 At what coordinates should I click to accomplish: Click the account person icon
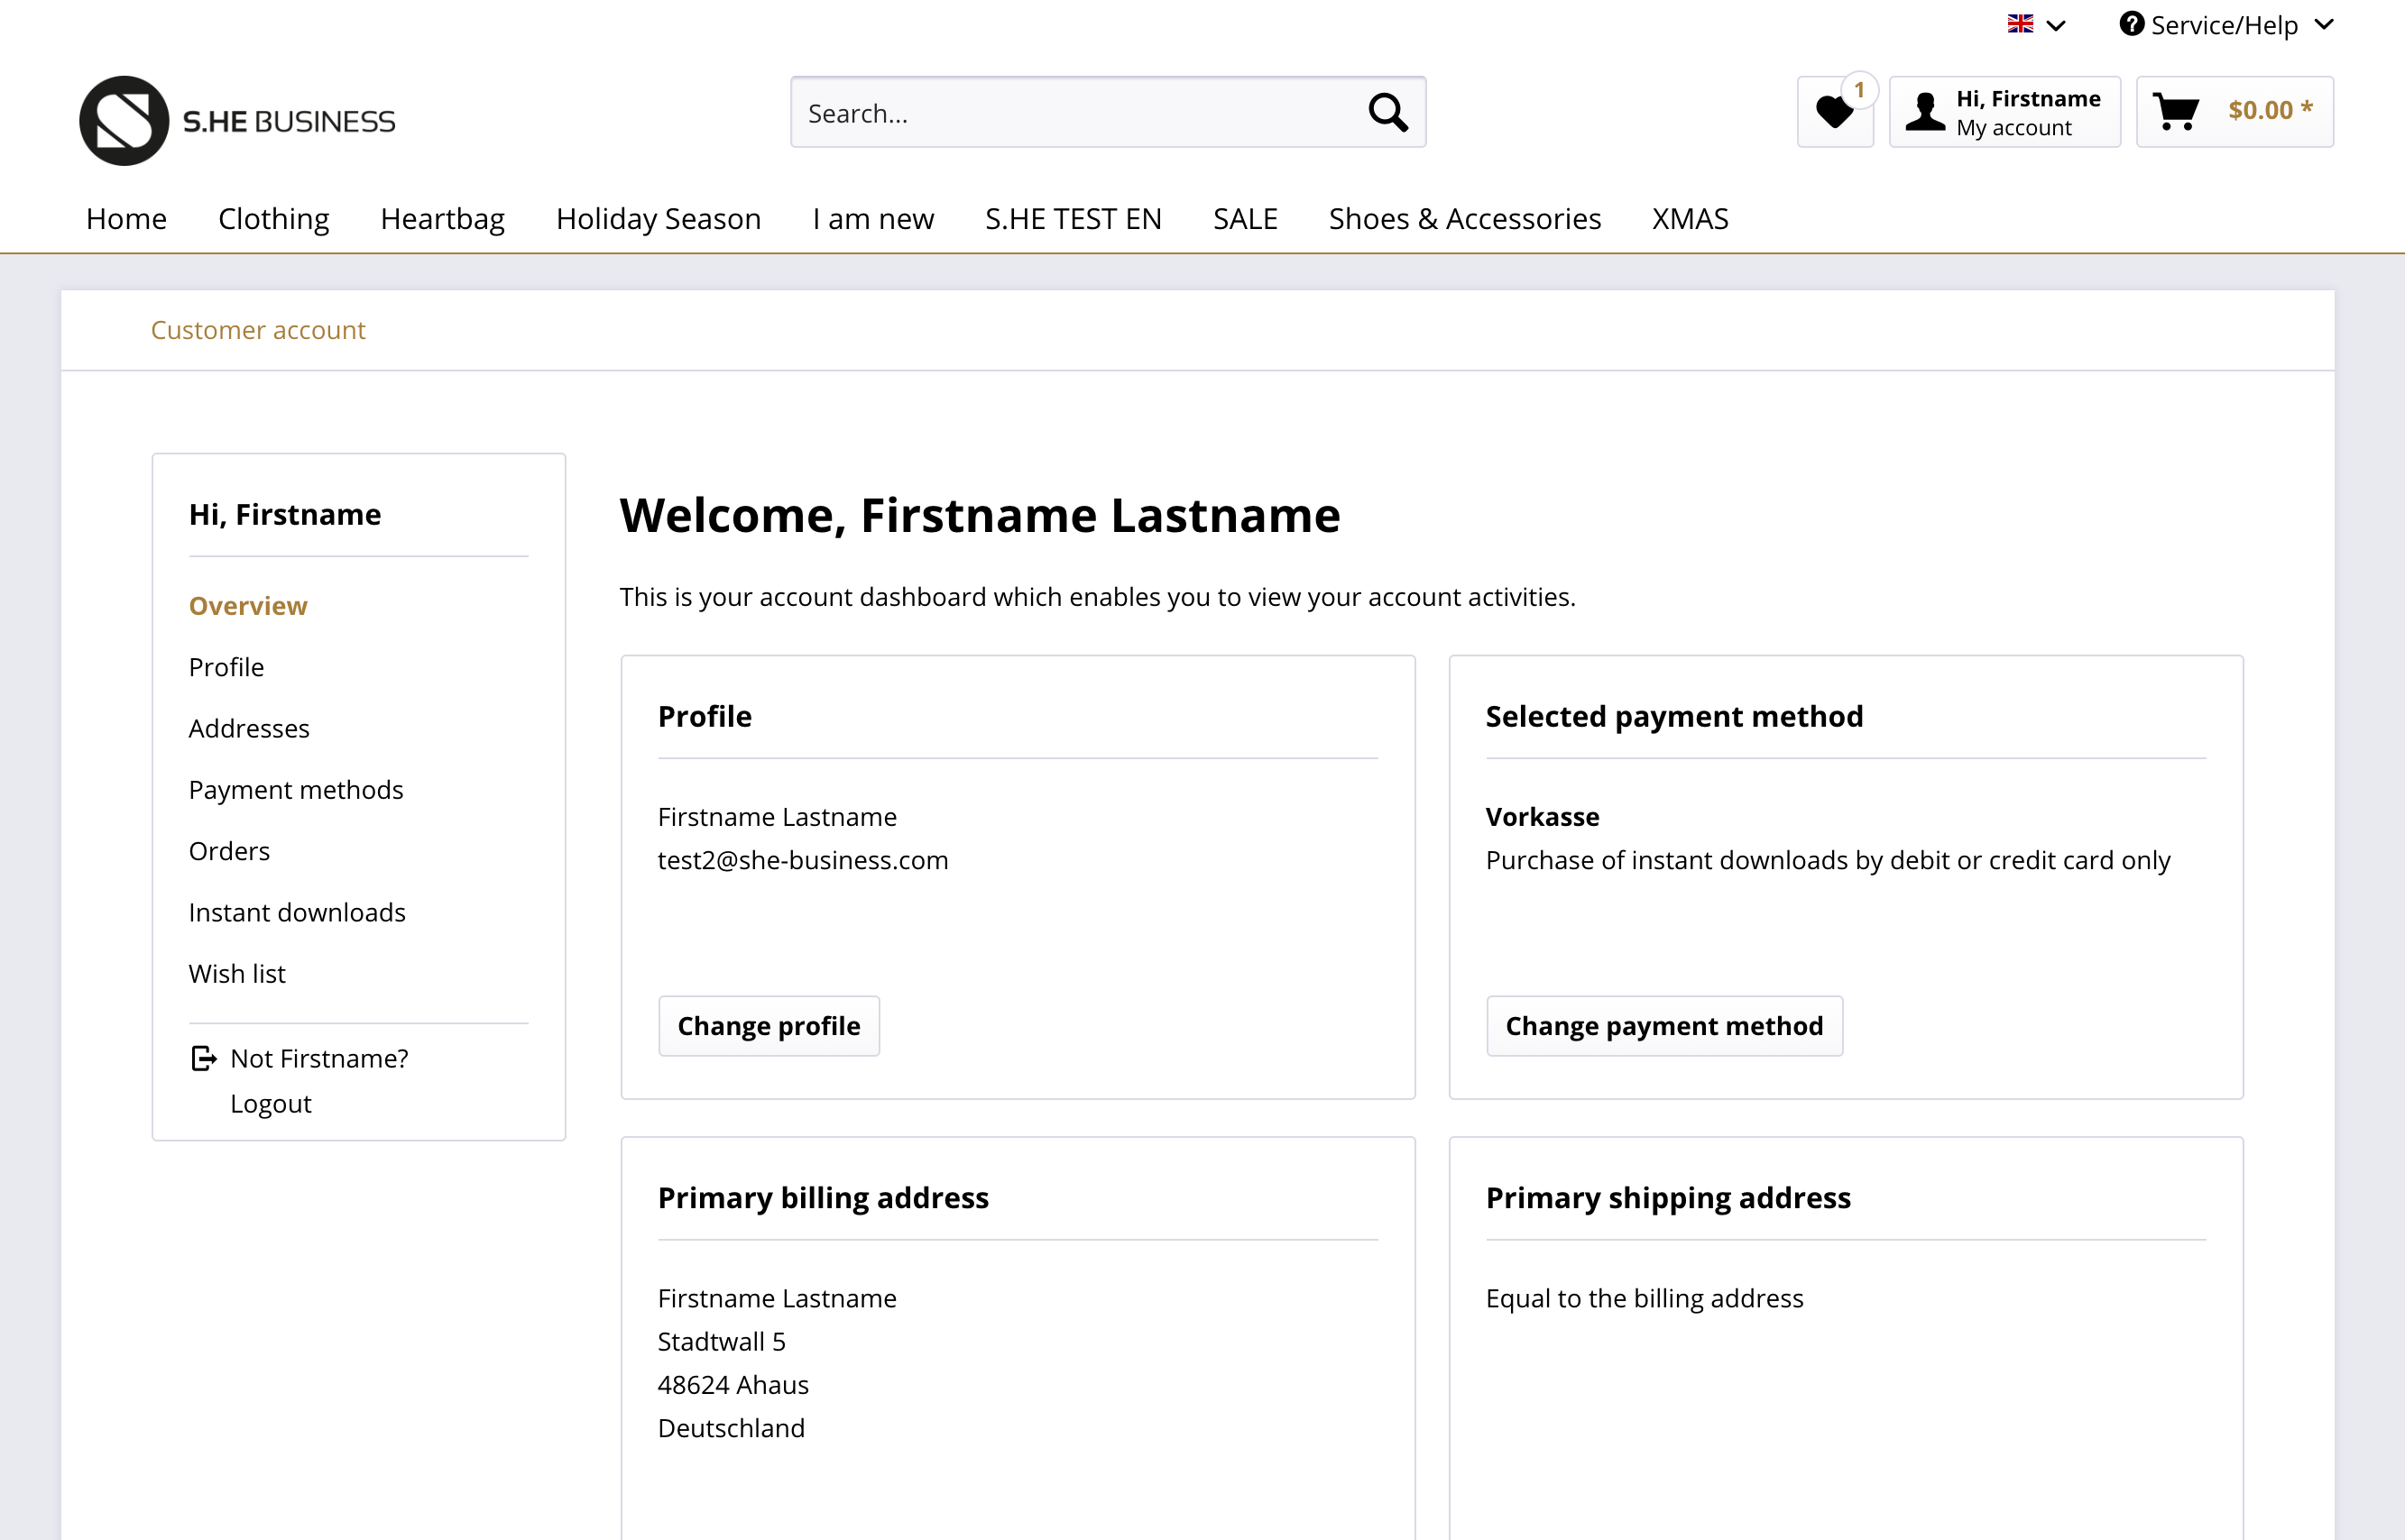click(1925, 111)
